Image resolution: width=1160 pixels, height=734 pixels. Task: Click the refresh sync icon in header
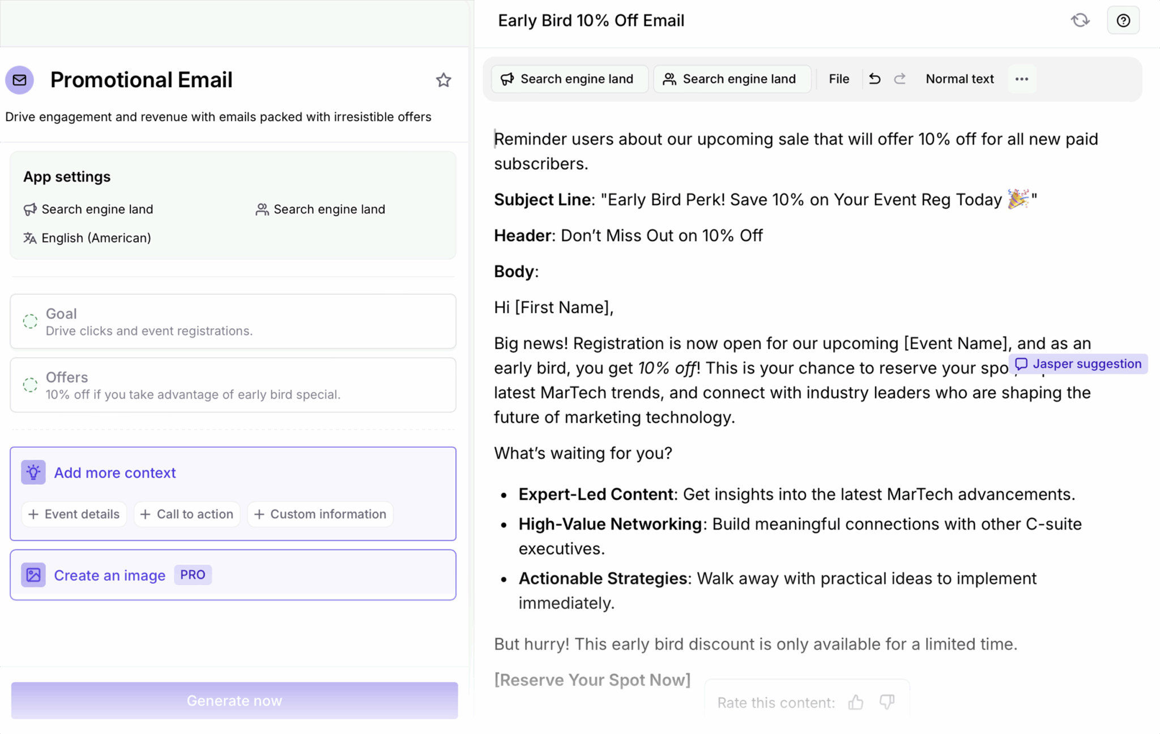pos(1080,20)
